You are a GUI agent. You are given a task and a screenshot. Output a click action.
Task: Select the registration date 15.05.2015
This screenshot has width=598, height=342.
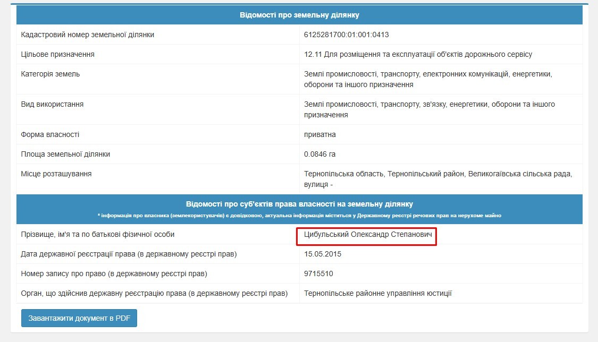click(x=323, y=254)
